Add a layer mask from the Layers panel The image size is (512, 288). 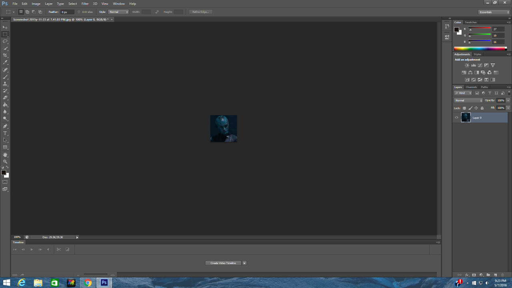pos(474,275)
